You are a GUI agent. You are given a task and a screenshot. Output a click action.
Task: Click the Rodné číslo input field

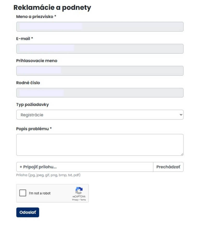pos(100,93)
